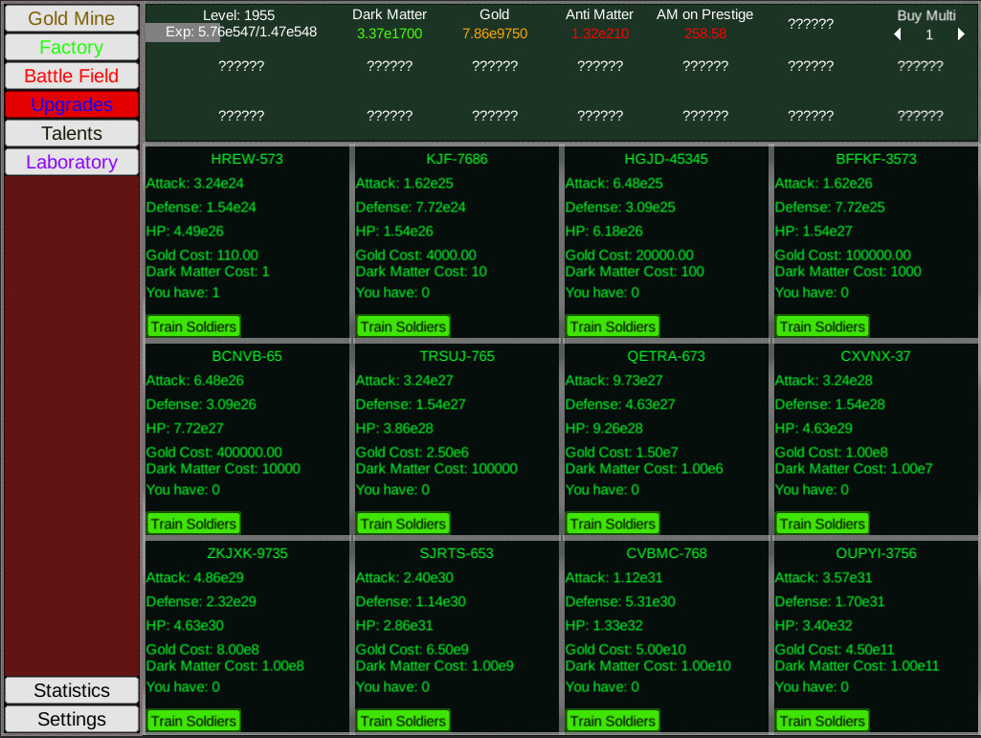Train Soldiers for OUPYI-3756 unit
Image resolution: width=981 pixels, height=738 pixels.
coord(822,721)
